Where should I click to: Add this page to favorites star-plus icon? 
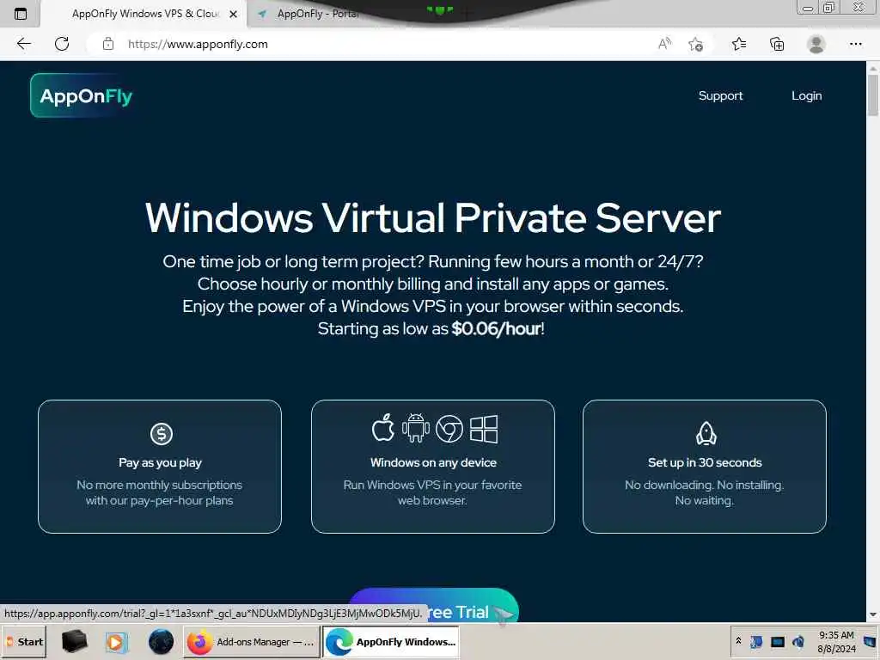point(695,45)
